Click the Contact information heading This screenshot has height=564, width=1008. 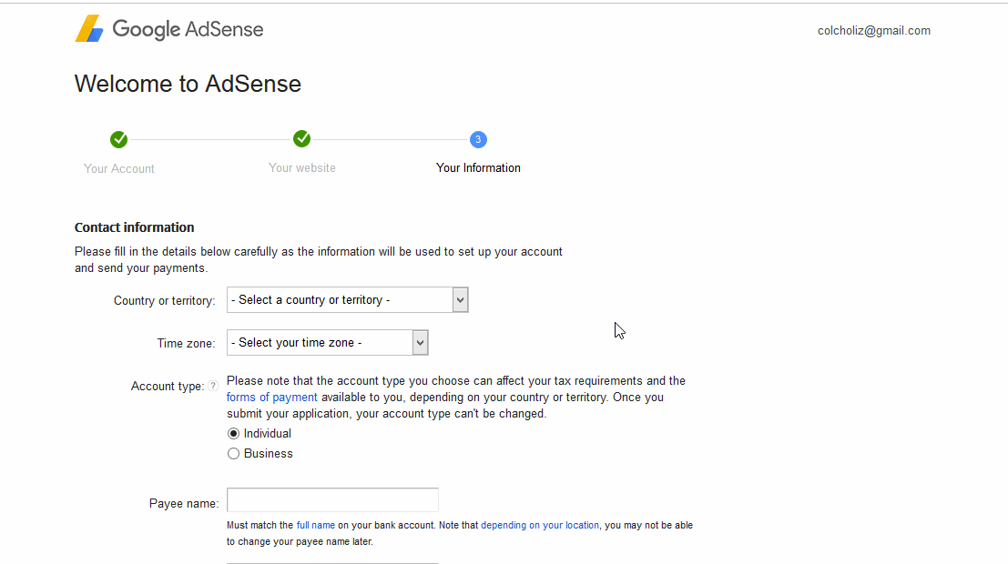tap(135, 227)
